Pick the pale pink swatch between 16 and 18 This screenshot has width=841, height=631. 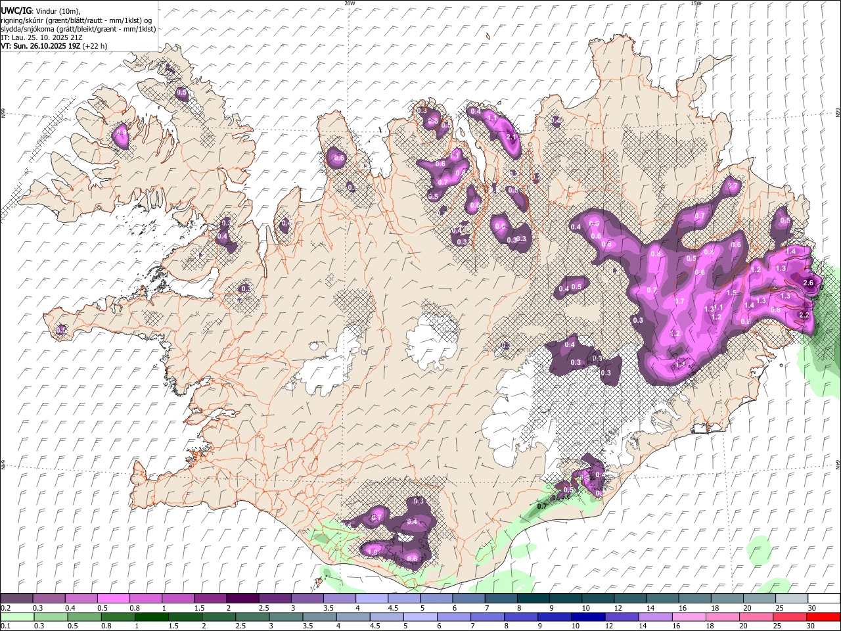(688, 617)
